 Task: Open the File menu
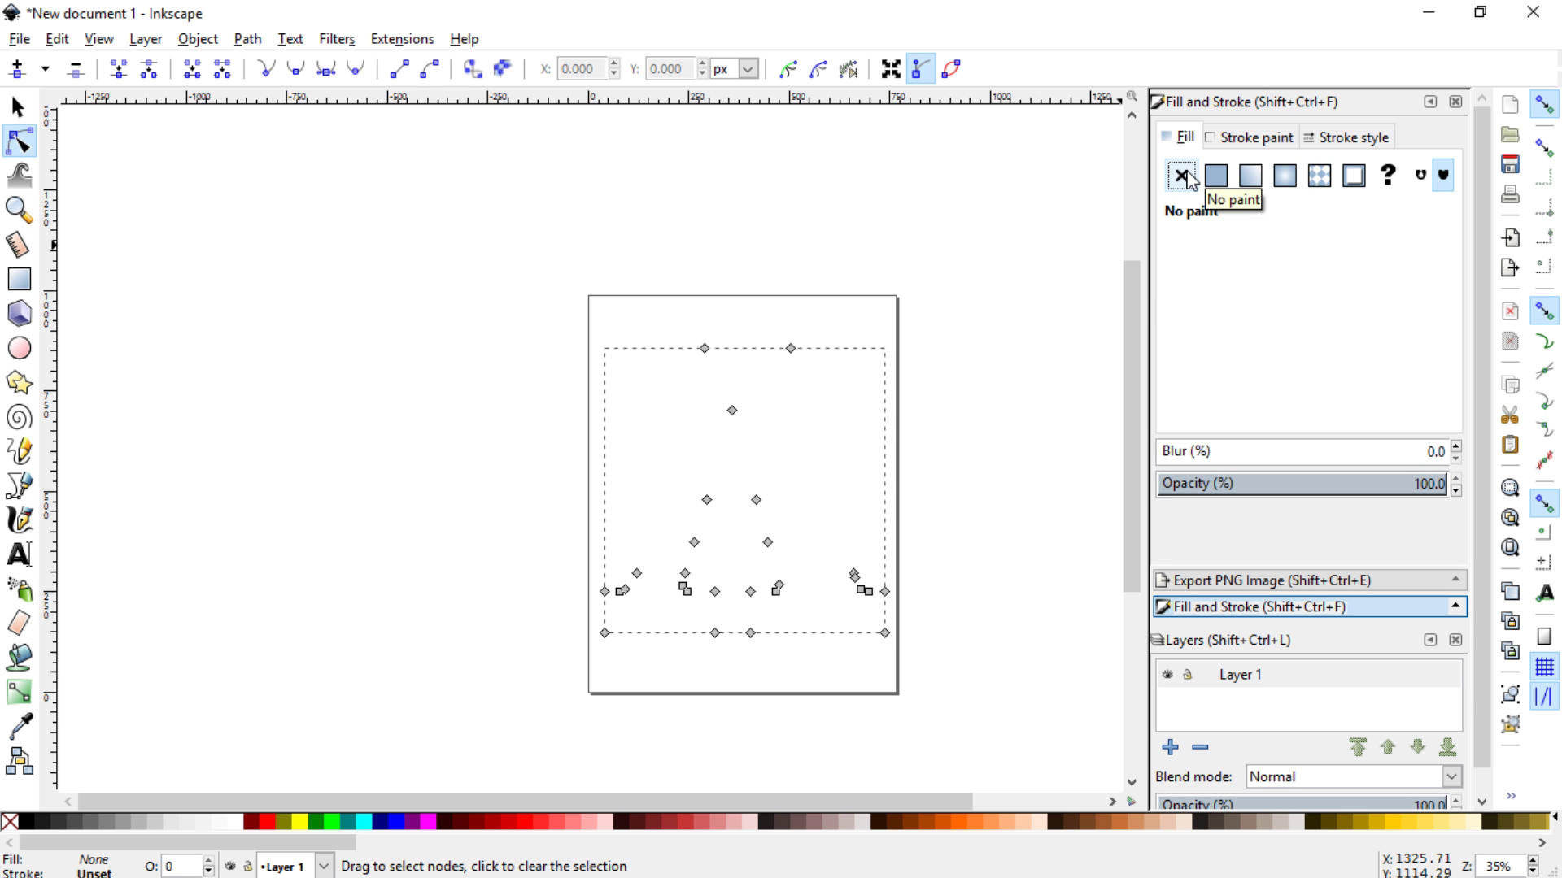(x=19, y=39)
